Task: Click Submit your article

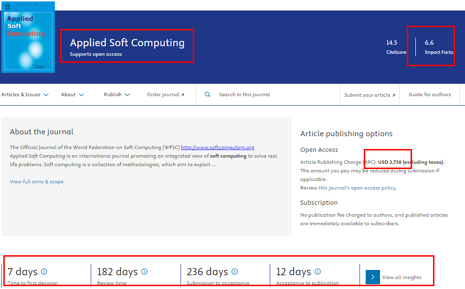Action: pos(370,95)
